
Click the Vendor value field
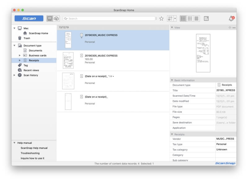point(226,139)
